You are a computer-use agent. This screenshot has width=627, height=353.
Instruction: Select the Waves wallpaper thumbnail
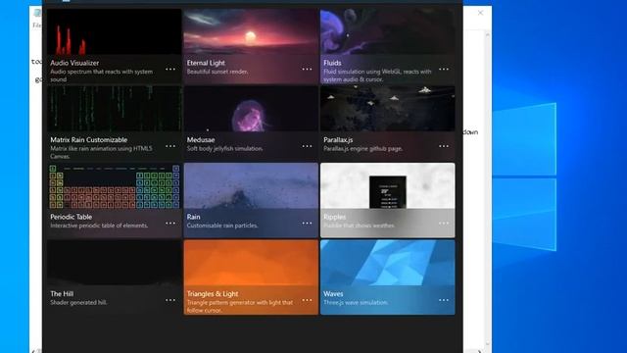pos(388,263)
